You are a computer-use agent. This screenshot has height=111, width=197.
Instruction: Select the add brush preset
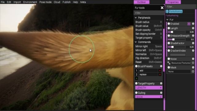click(148, 71)
